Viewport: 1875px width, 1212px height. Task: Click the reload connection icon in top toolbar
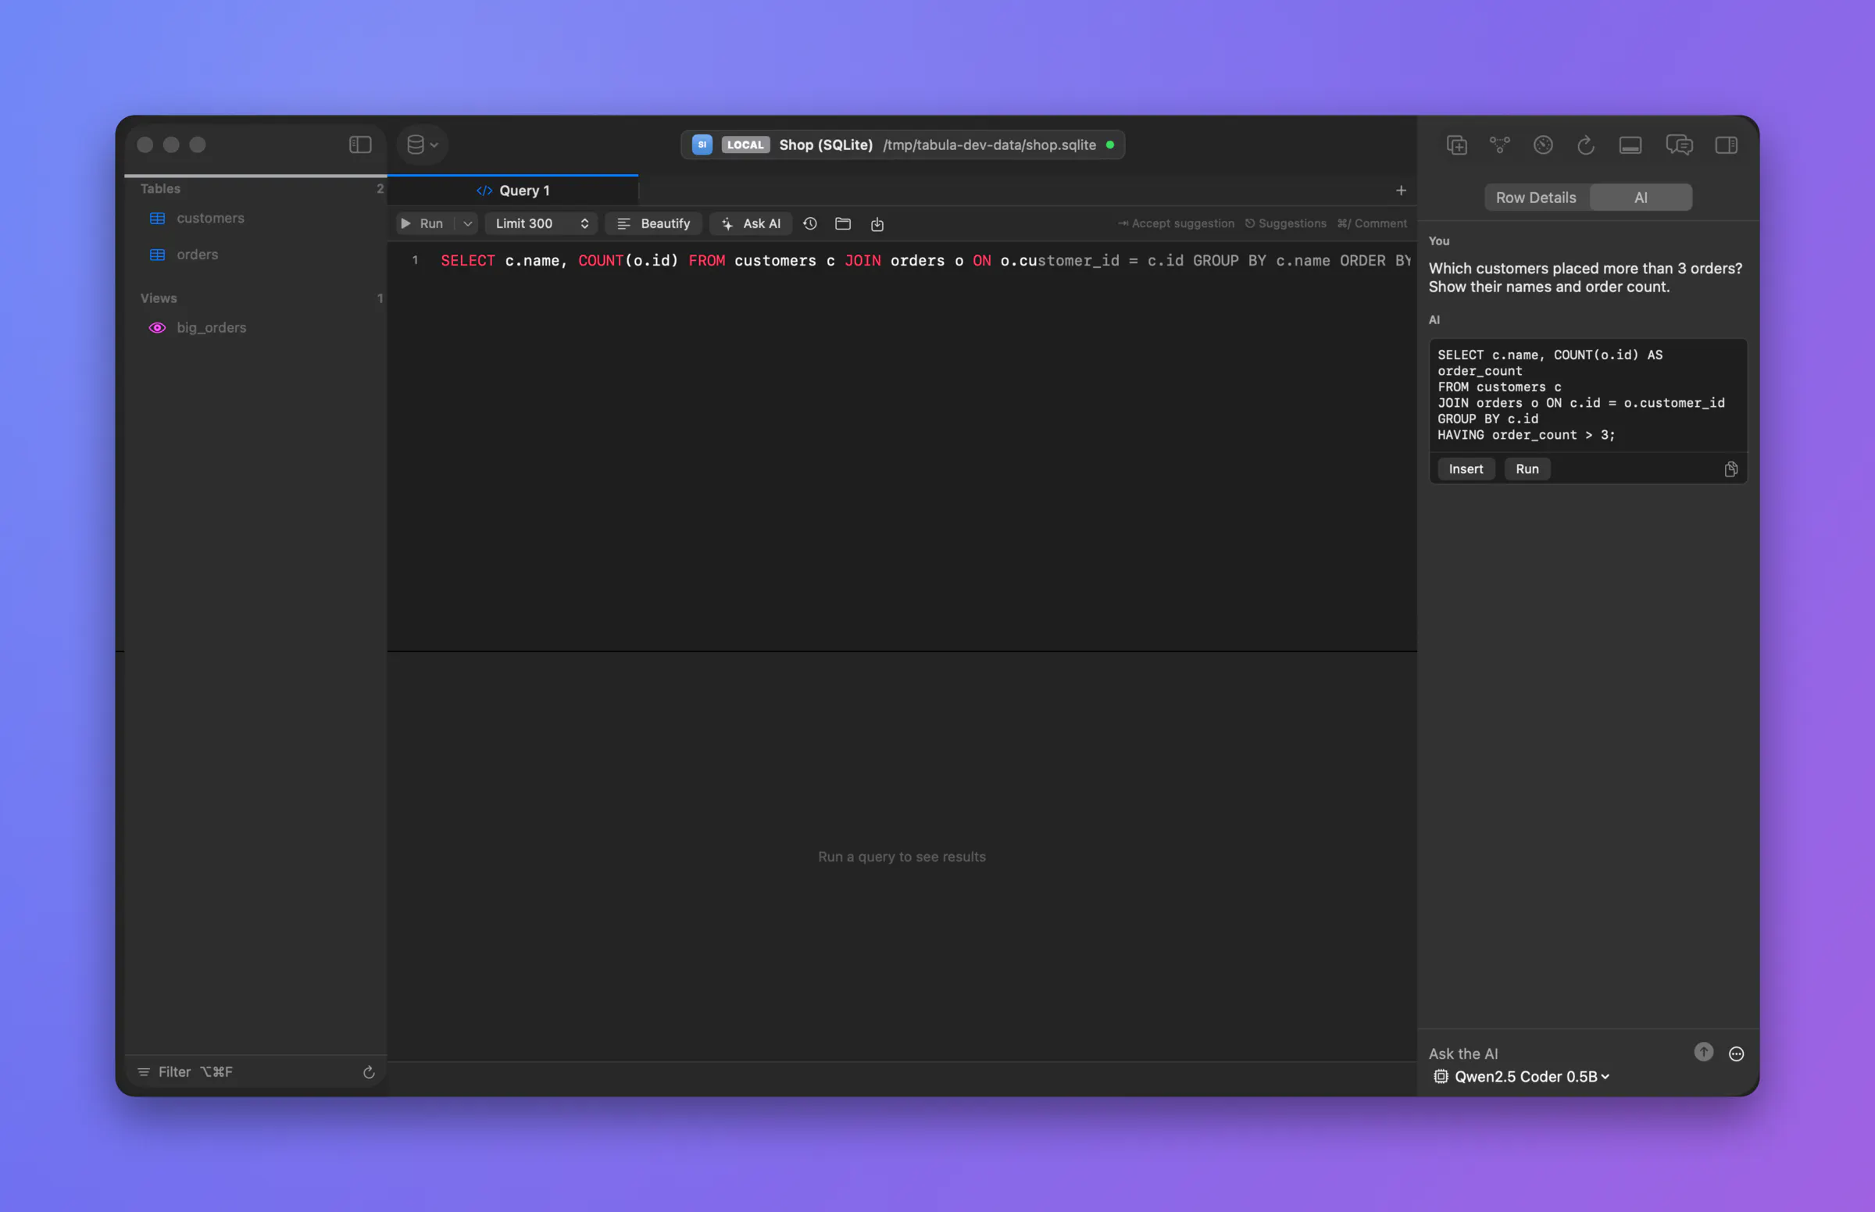[1585, 144]
